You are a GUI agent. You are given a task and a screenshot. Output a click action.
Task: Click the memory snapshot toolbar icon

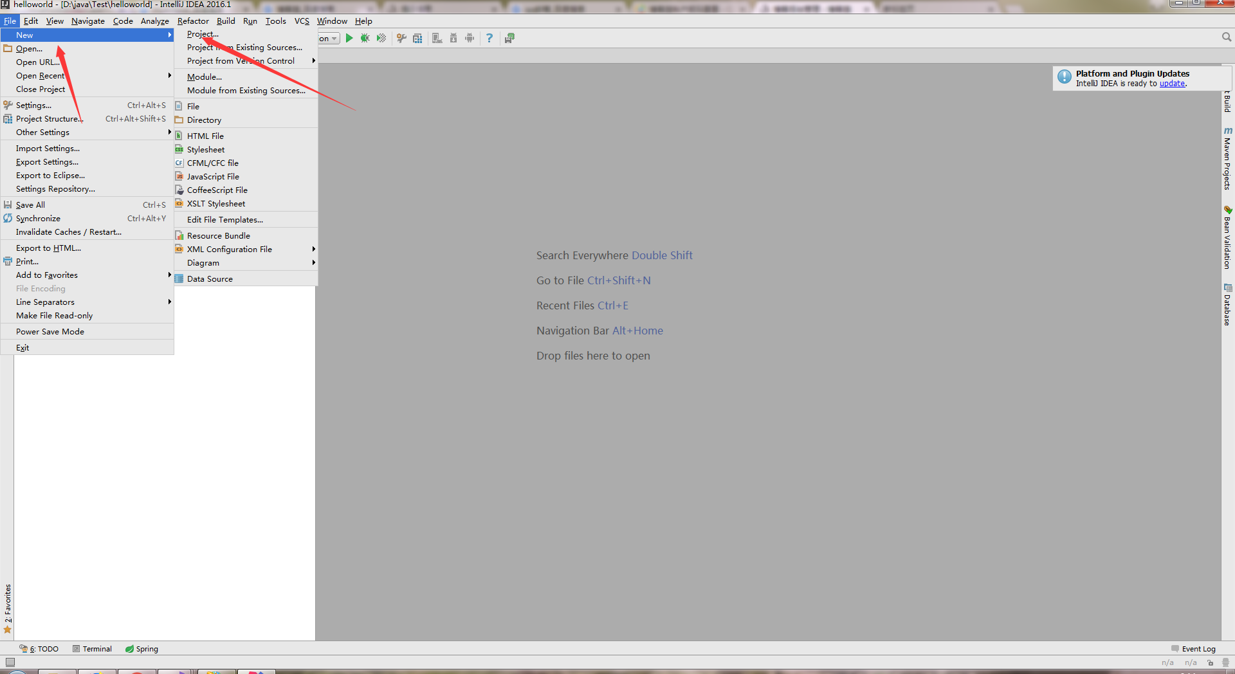point(509,38)
